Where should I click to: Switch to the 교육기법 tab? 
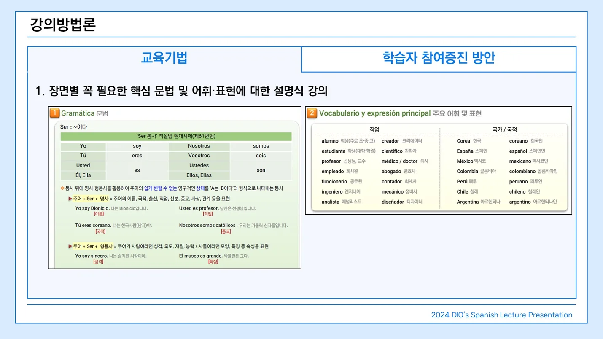click(164, 58)
